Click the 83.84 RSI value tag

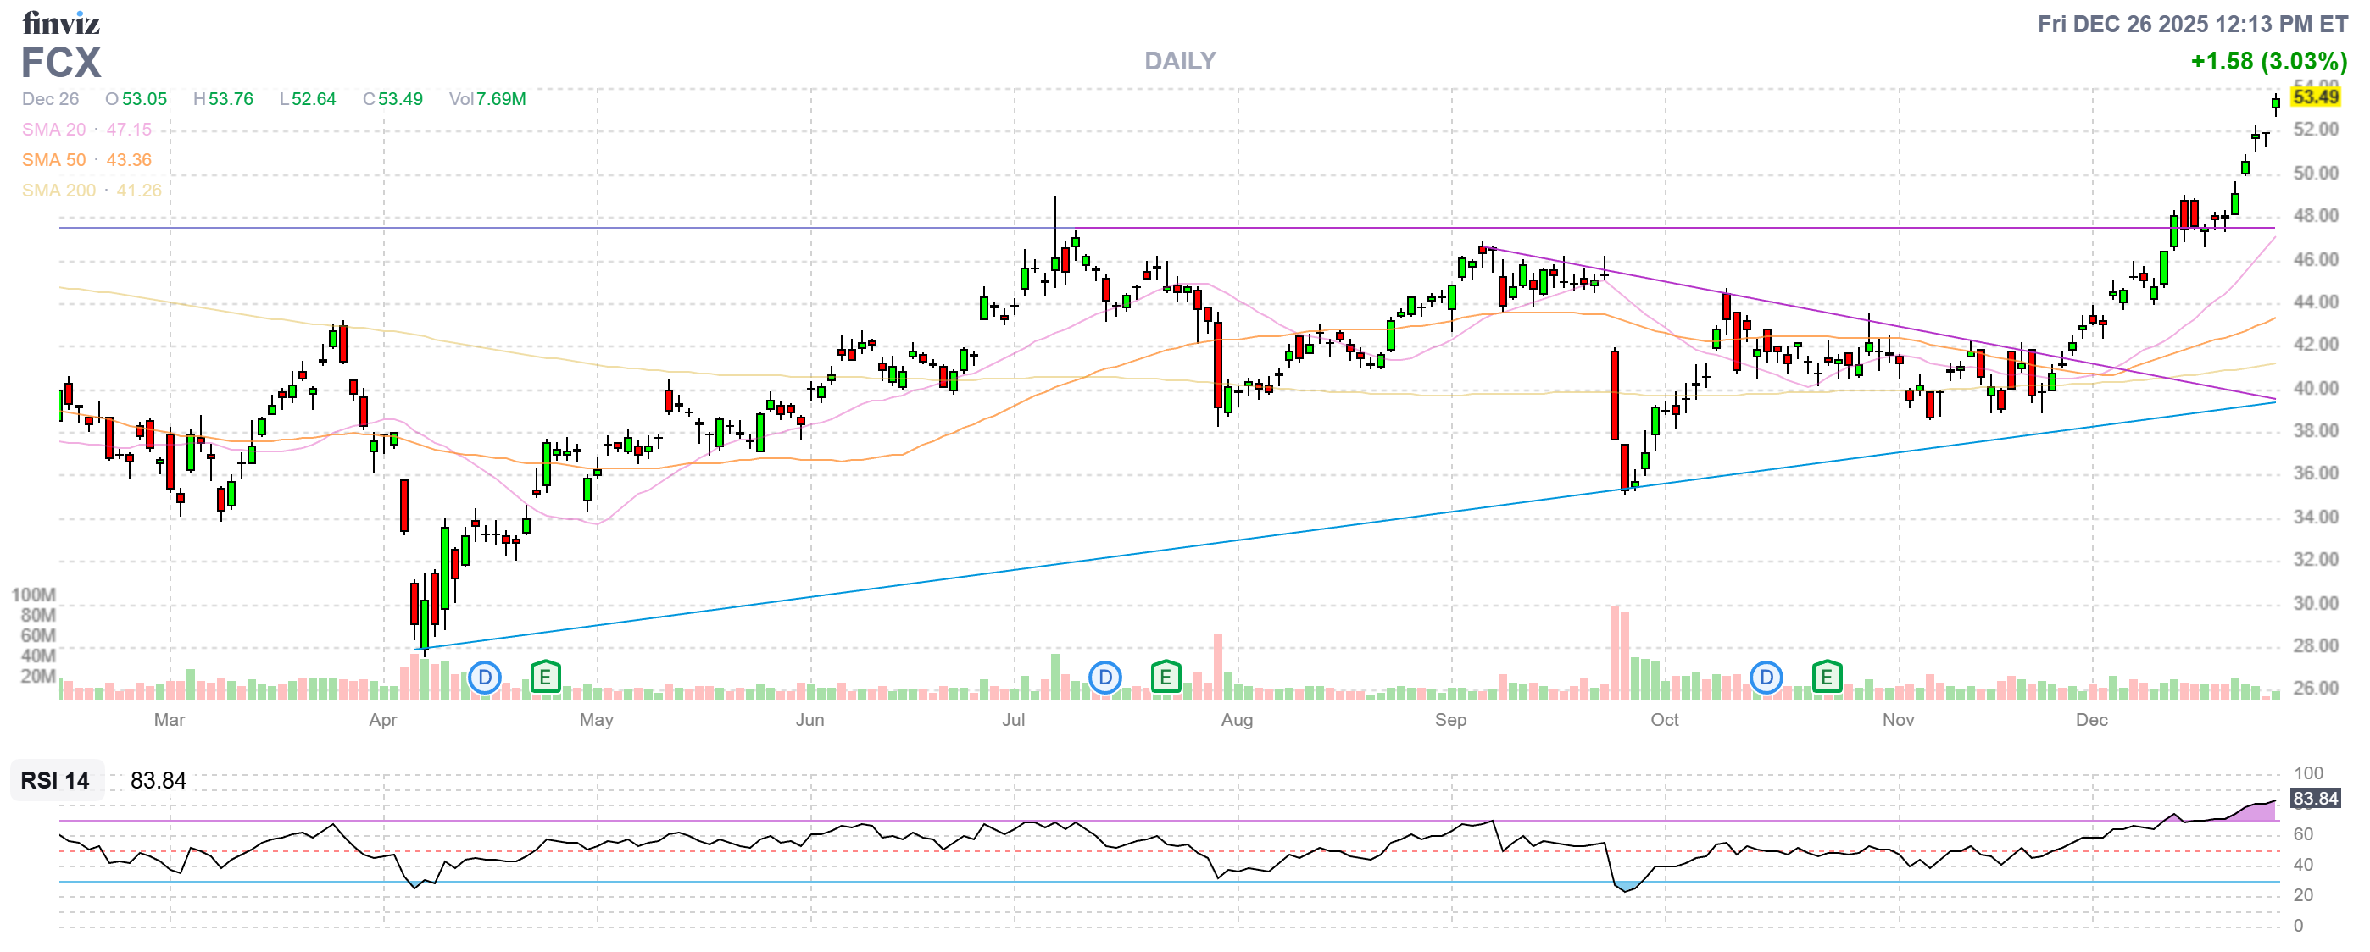pyautogui.click(x=2315, y=798)
